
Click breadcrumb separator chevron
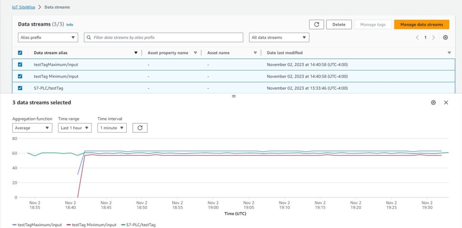click(40, 7)
